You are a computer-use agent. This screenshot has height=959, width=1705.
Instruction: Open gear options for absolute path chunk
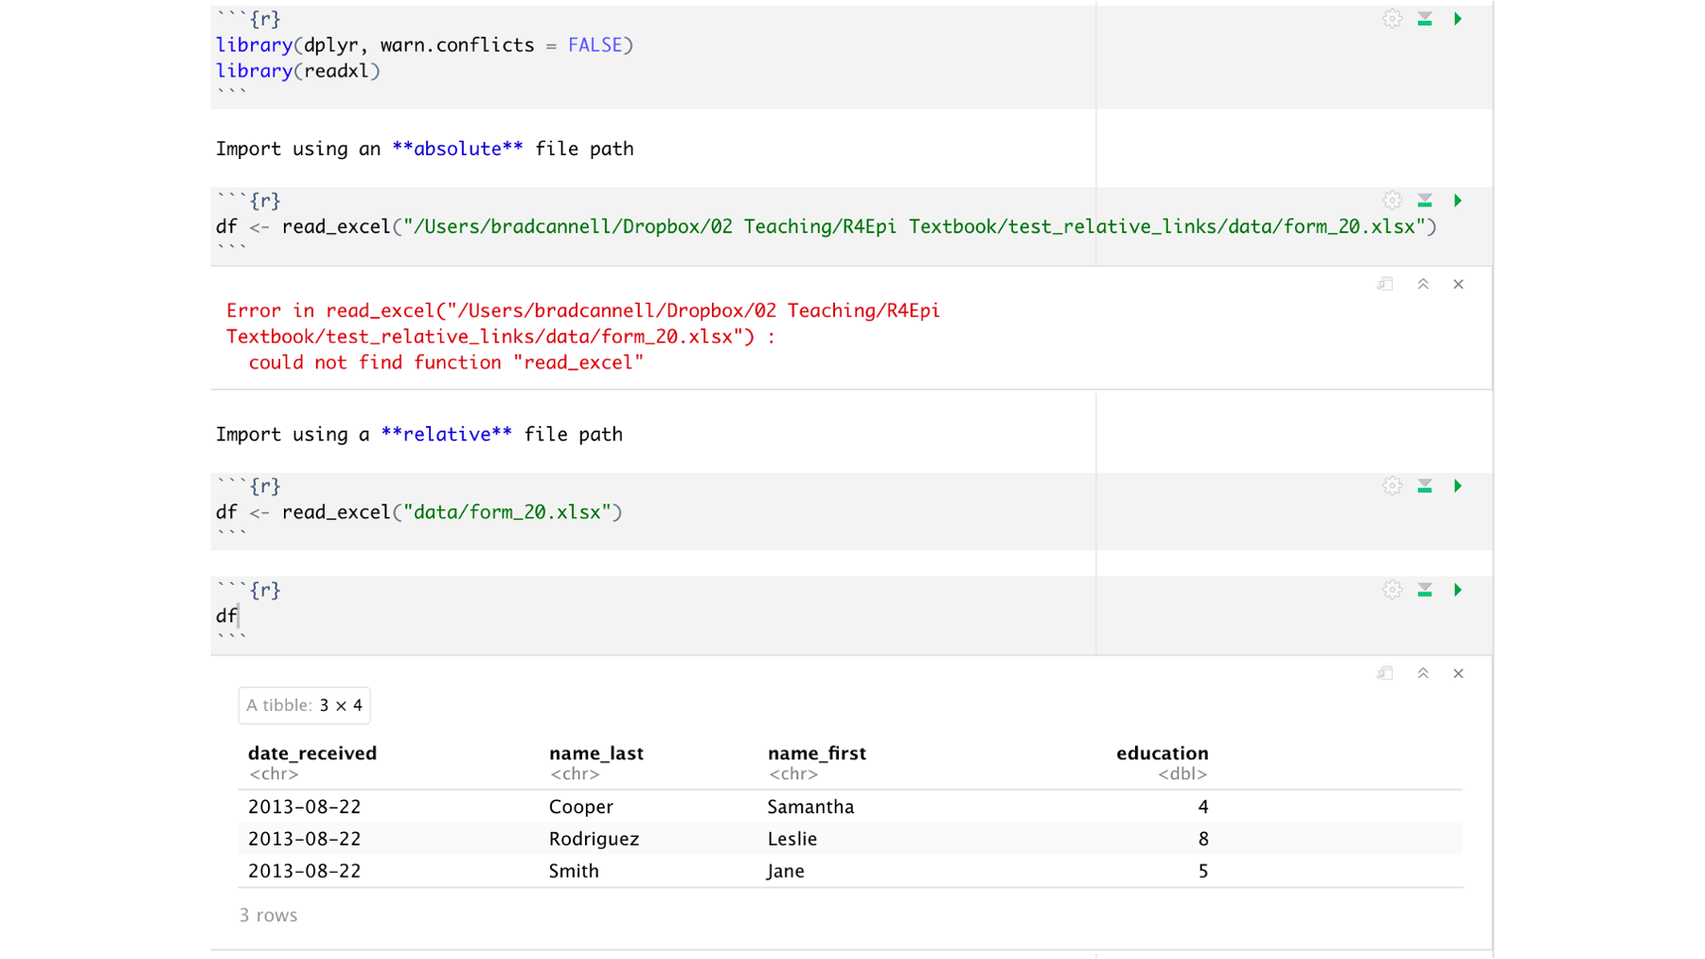1392,201
